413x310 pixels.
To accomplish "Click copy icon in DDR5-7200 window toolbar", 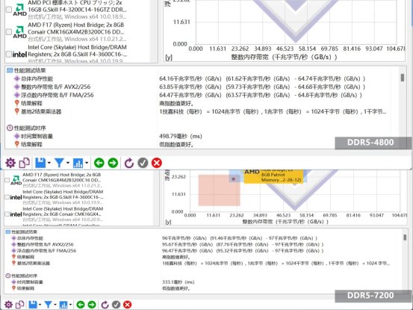I will point(19,305).
